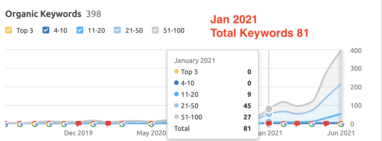Hide the 21-50 series via checkbox
This screenshot has height=141, width=382.
[x=117, y=30]
